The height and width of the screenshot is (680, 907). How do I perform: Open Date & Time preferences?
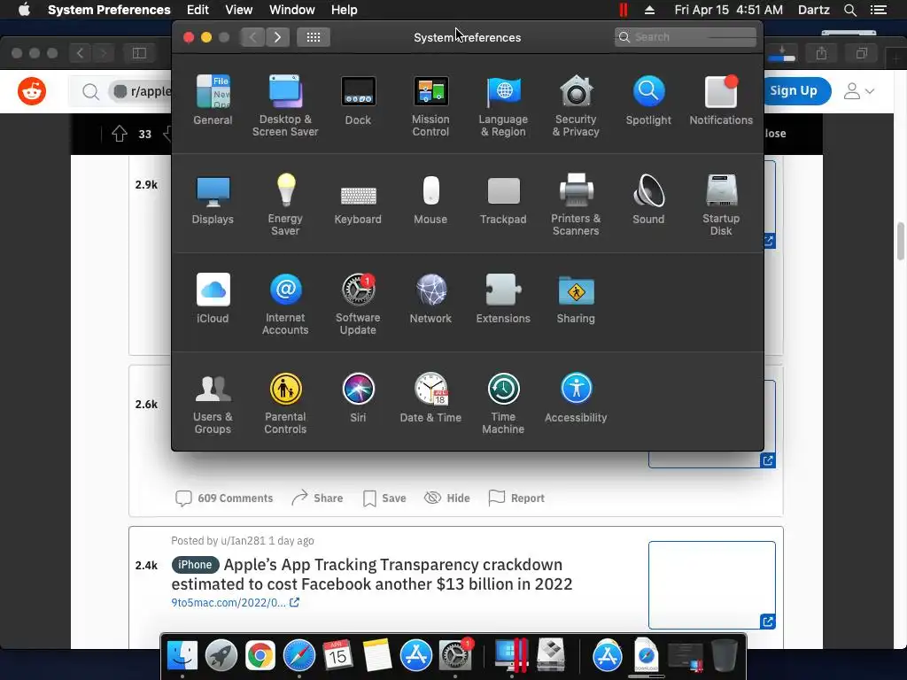point(430,398)
